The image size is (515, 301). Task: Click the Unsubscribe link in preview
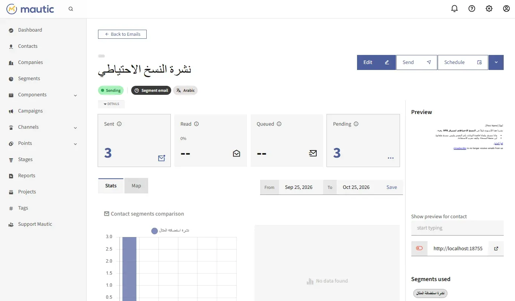click(x=460, y=148)
